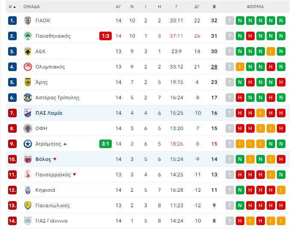
Task: Click the ΑΕΚ yellow eagle crest
Action: [x=28, y=51]
